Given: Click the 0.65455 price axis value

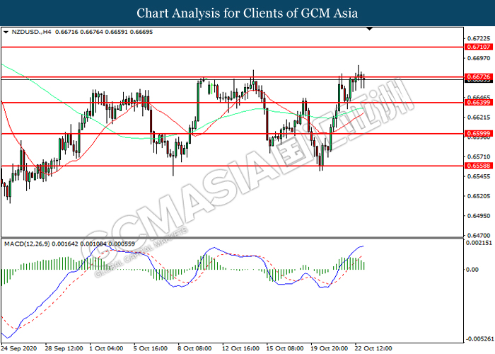Looking at the screenshot, I should pyautogui.click(x=479, y=176).
